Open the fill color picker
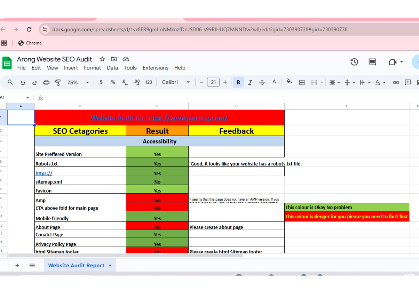419x292 pixels. pos(289,82)
